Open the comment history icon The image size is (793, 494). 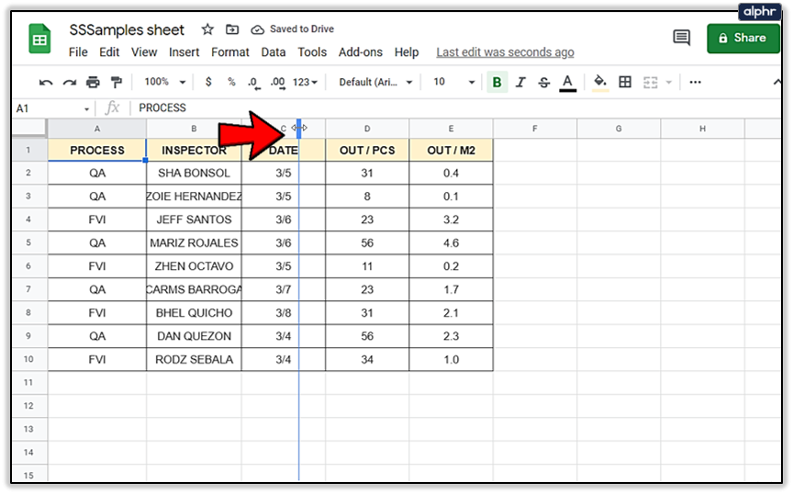[x=681, y=39]
